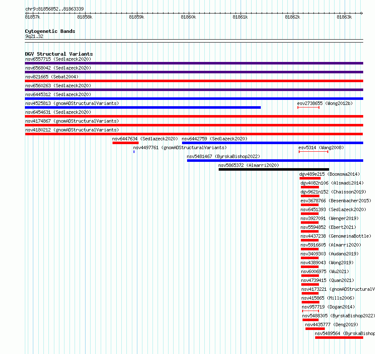Select the thin red esv2738655 interval glyph
Viewport: 375px width, 354px height.
coord(308,107)
